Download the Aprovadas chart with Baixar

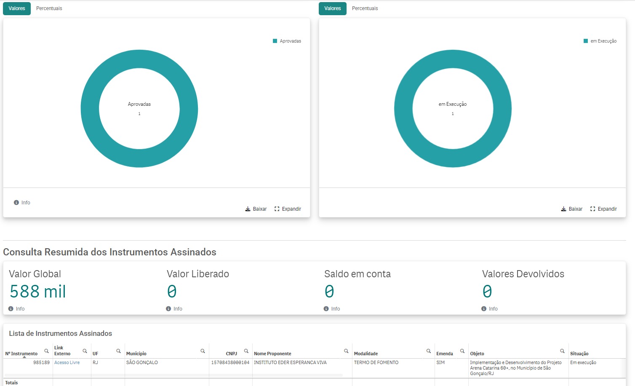(256, 209)
